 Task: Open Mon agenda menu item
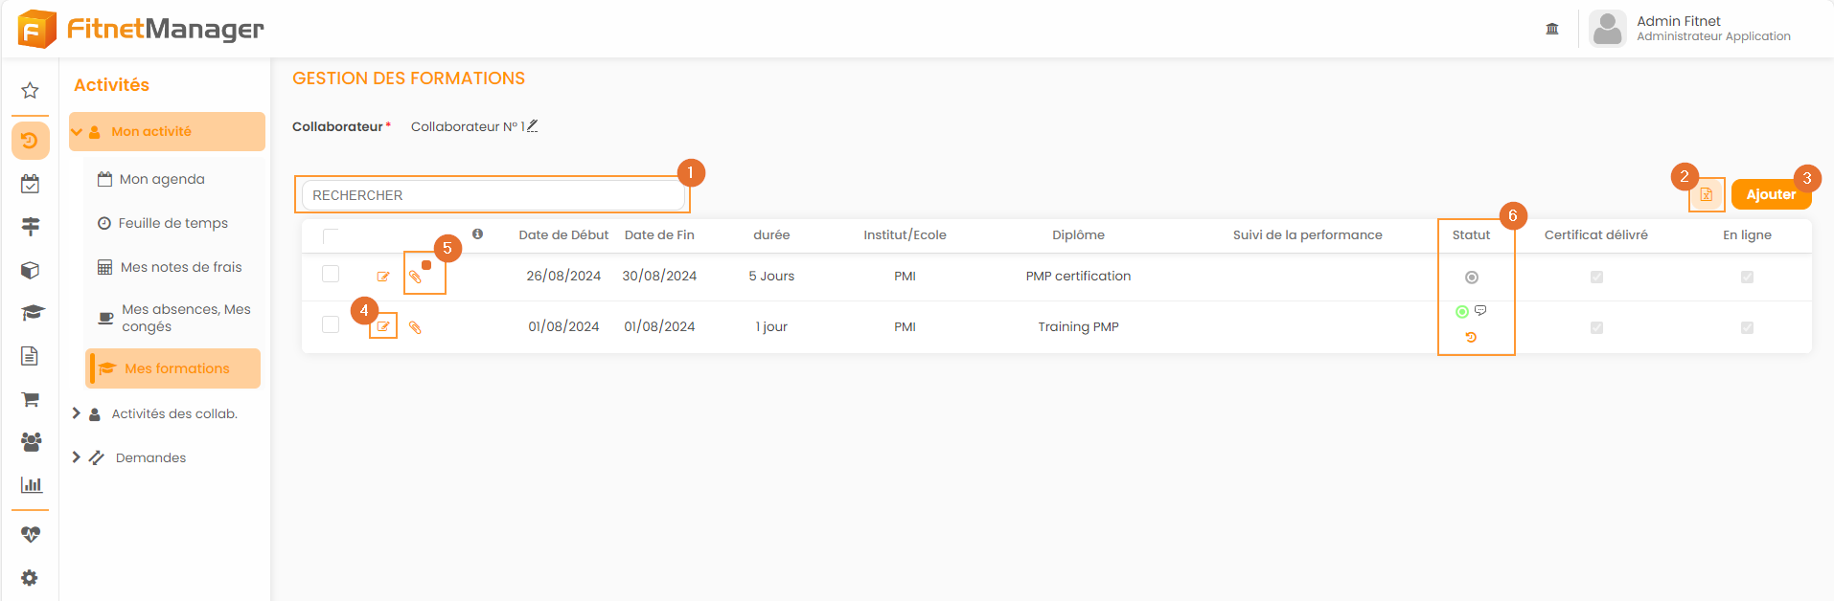pyautogui.click(x=162, y=179)
